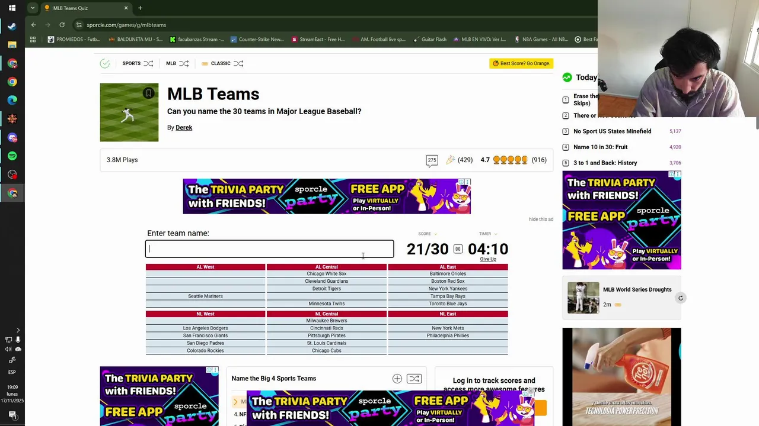
Task: Open a new browser tab
Action: click(x=140, y=8)
